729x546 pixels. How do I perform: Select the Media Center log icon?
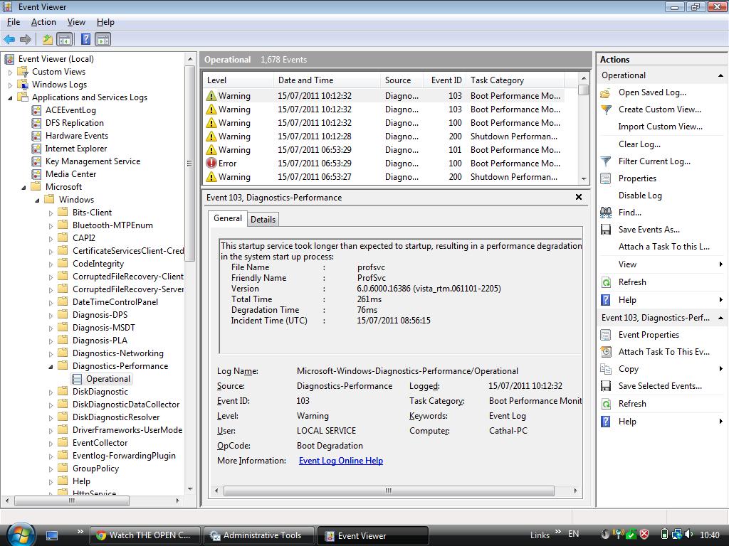coord(36,175)
